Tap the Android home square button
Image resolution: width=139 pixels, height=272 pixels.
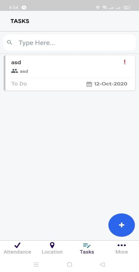click(69, 264)
